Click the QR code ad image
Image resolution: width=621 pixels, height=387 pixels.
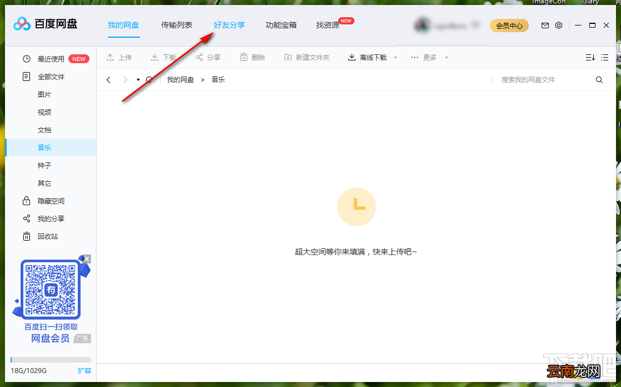[x=51, y=289]
